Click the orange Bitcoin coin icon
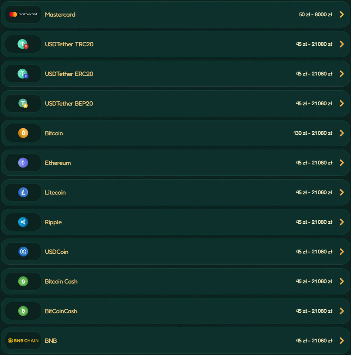The image size is (351, 355). click(23, 133)
